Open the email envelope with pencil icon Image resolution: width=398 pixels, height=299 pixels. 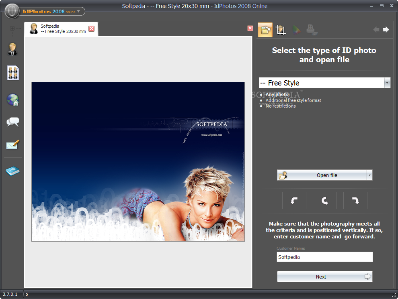(x=13, y=145)
